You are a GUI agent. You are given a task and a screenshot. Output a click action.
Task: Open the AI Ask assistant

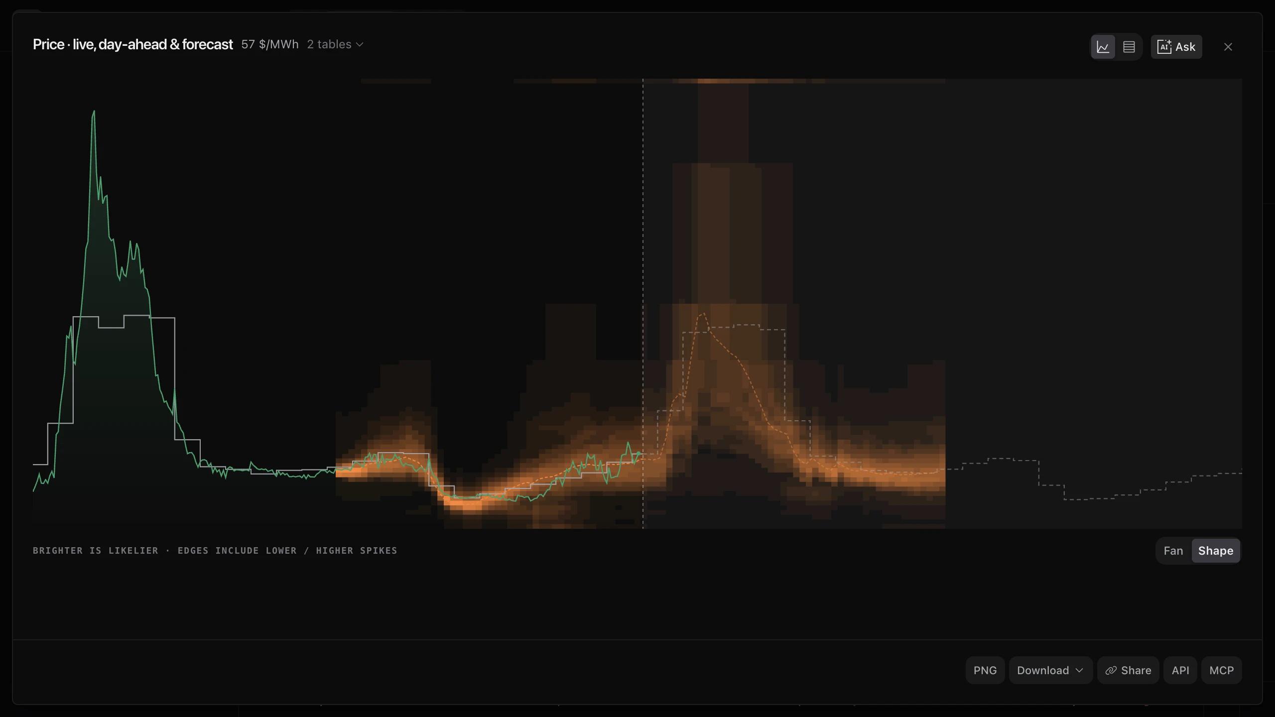pos(1176,47)
